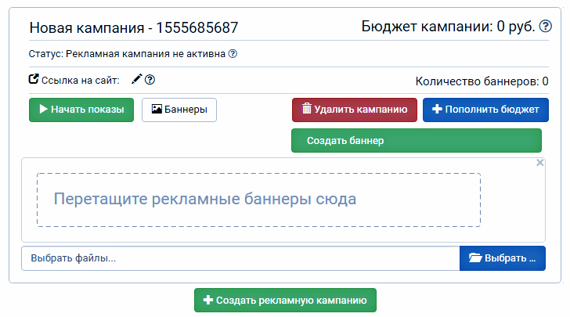Click Пополнить бюджет button
The width and height of the screenshot is (570, 317).
click(485, 110)
